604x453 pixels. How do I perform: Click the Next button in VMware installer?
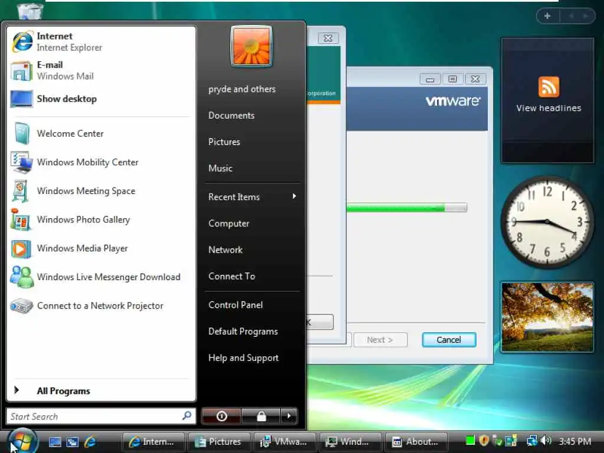[380, 340]
